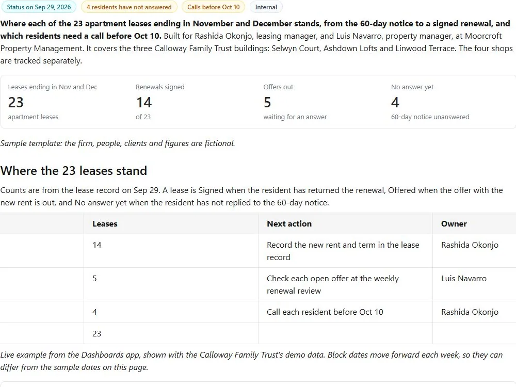Viewport: 516px width, 387px height.
Task: Click 'Call each resident before Oct 10' cell
Action: click(x=345, y=312)
